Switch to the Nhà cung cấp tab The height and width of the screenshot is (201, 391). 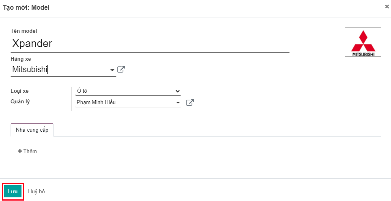click(32, 130)
